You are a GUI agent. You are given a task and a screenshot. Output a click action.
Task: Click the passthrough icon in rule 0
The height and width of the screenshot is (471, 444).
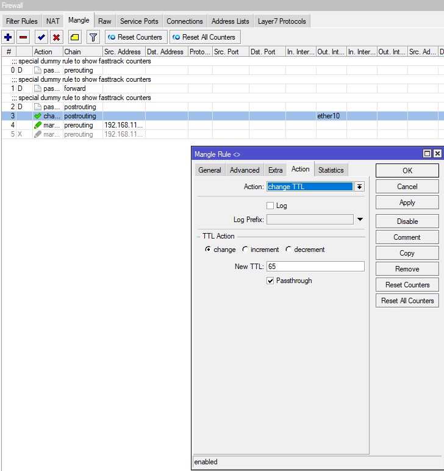tap(38, 70)
